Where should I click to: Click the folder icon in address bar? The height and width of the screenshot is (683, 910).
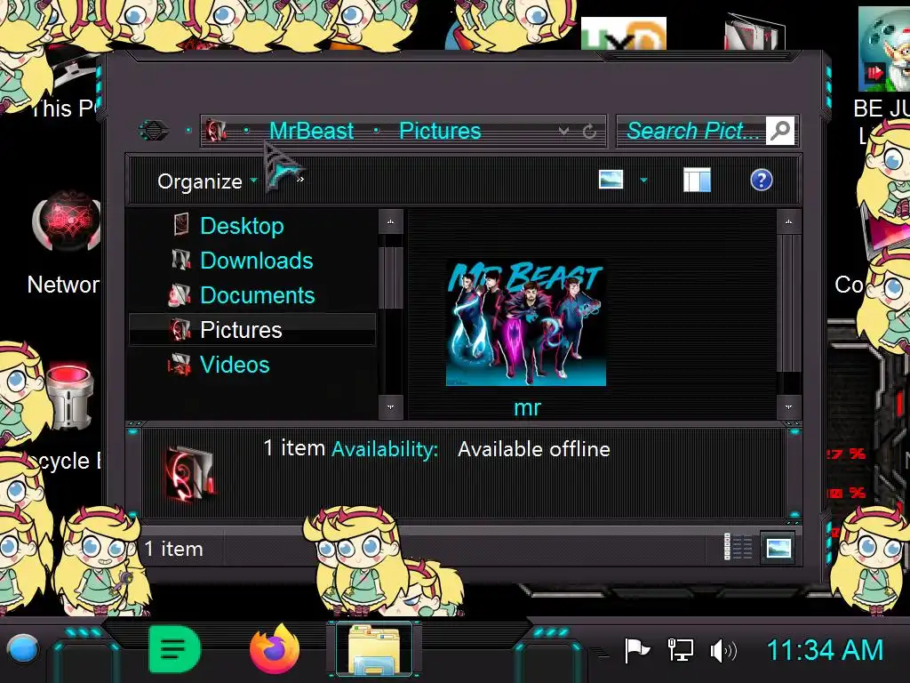pos(216,131)
